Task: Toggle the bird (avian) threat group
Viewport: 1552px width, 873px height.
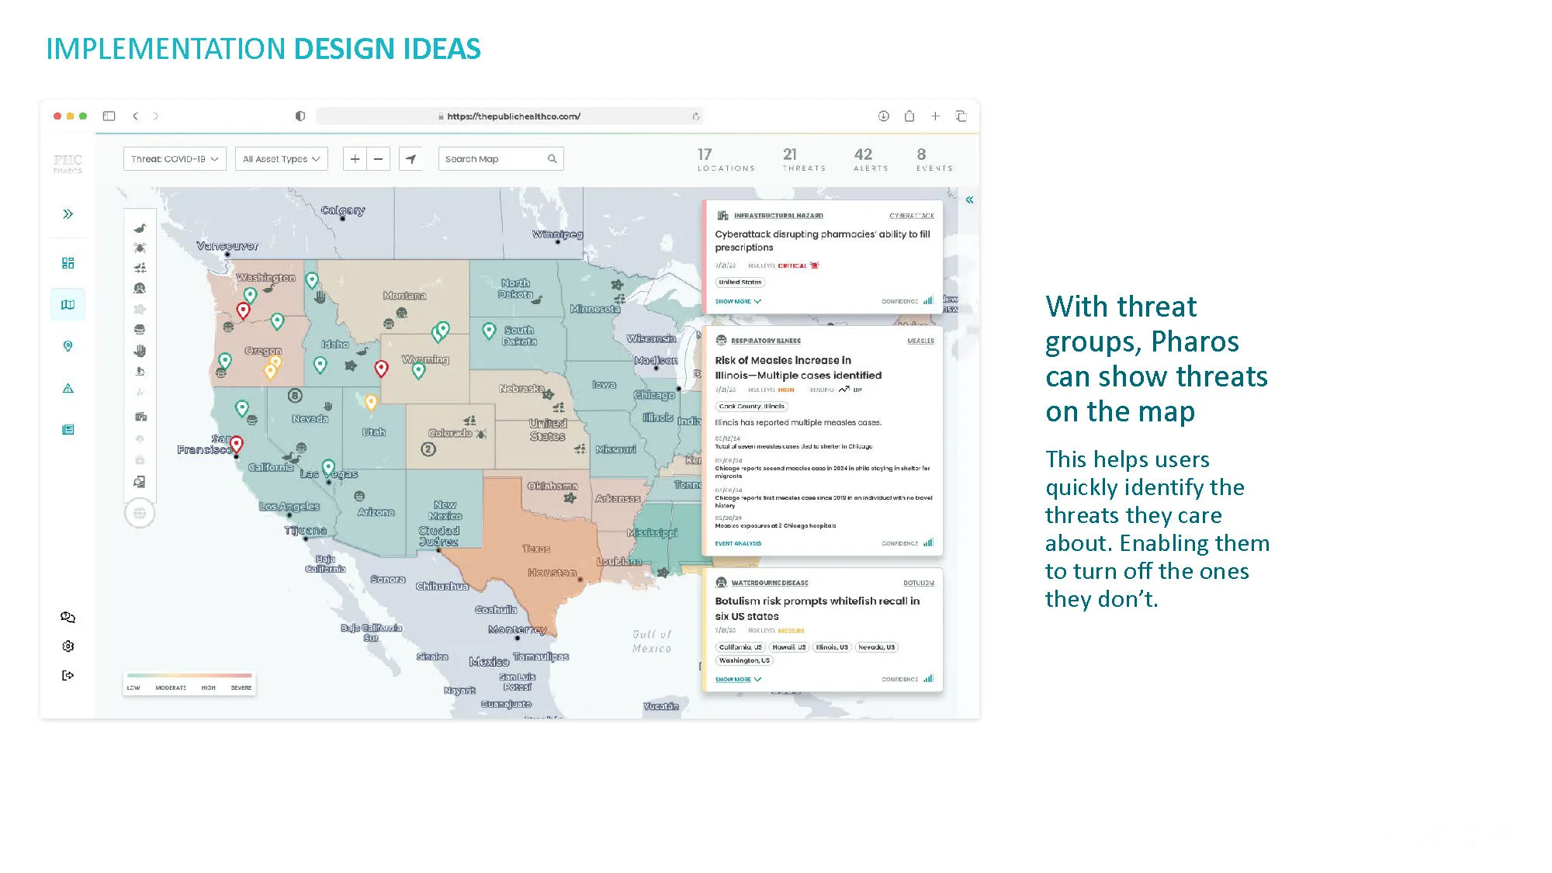Action: pyautogui.click(x=140, y=228)
